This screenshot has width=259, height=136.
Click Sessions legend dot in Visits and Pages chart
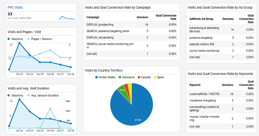(9, 39)
